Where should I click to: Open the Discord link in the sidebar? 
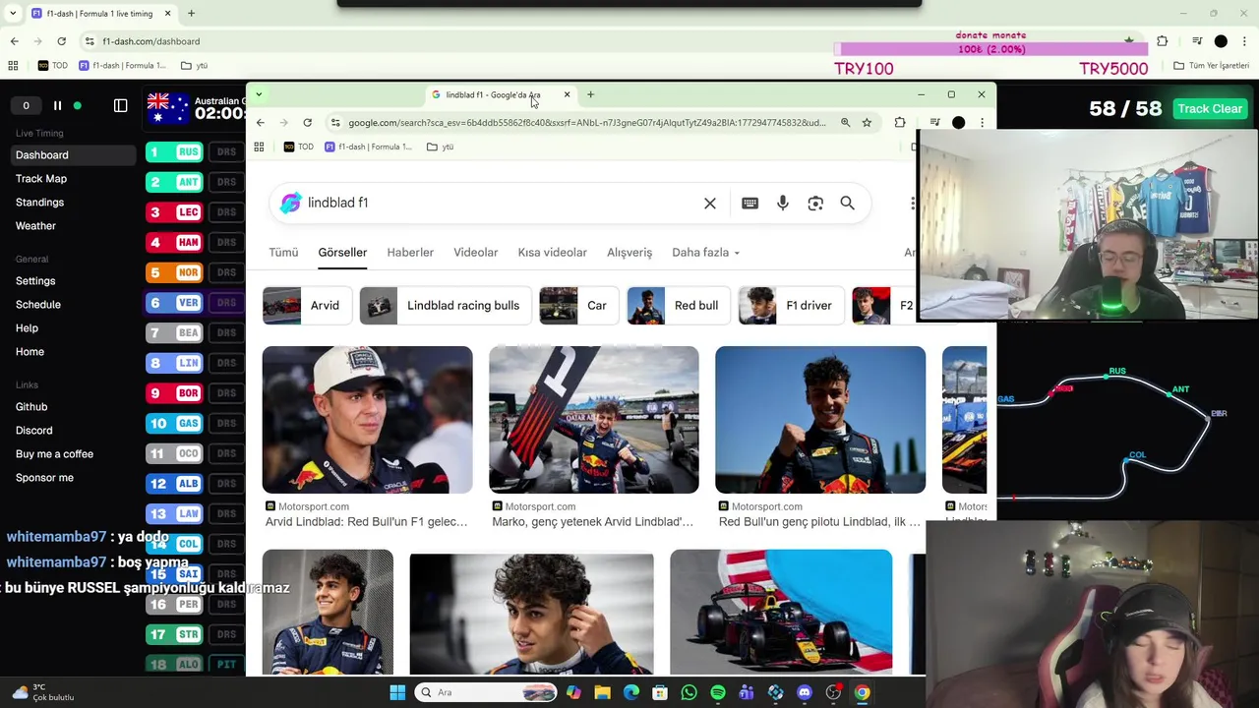(x=34, y=430)
